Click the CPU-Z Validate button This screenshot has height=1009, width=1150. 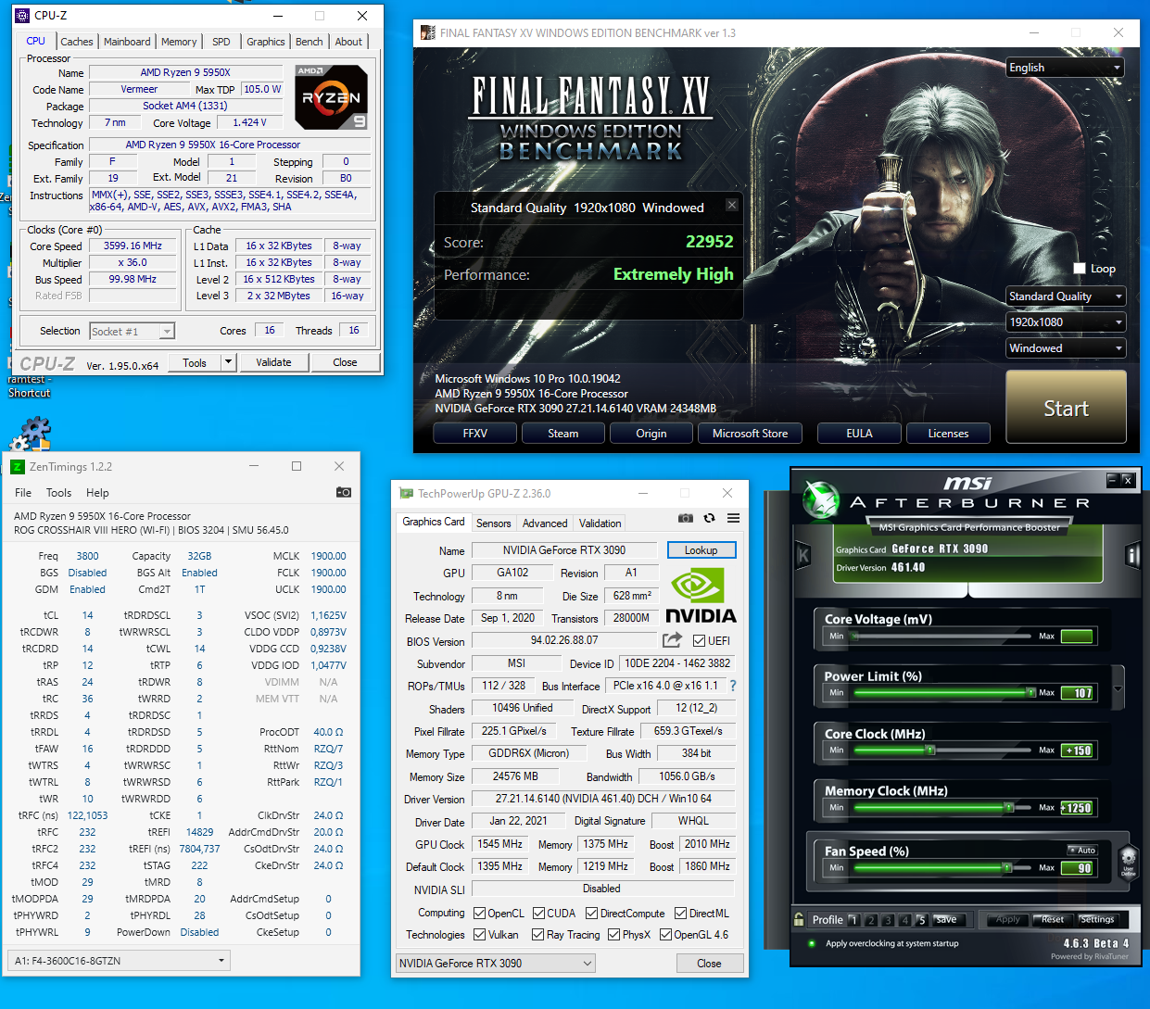(x=273, y=362)
